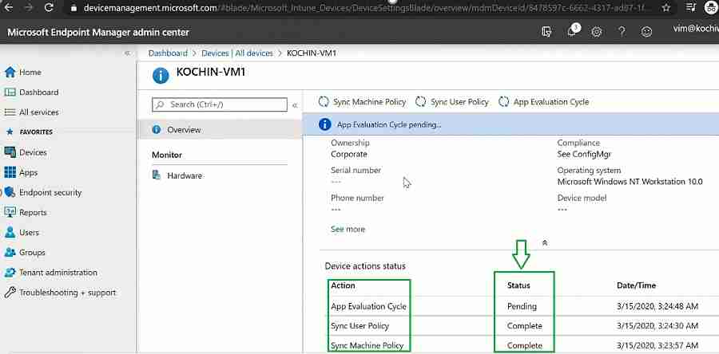Click the App Evaluation Cycle pending banner
This screenshot has width=719, height=354.
coord(510,124)
